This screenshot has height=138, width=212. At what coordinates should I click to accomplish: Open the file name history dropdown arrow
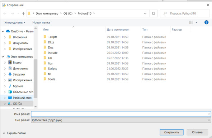[x=209, y=114]
